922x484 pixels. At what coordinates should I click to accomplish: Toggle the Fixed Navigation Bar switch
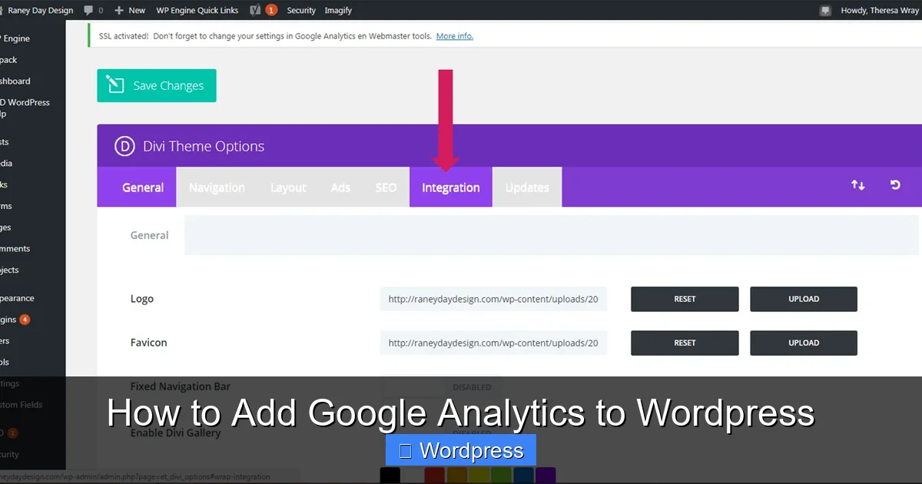(441, 386)
